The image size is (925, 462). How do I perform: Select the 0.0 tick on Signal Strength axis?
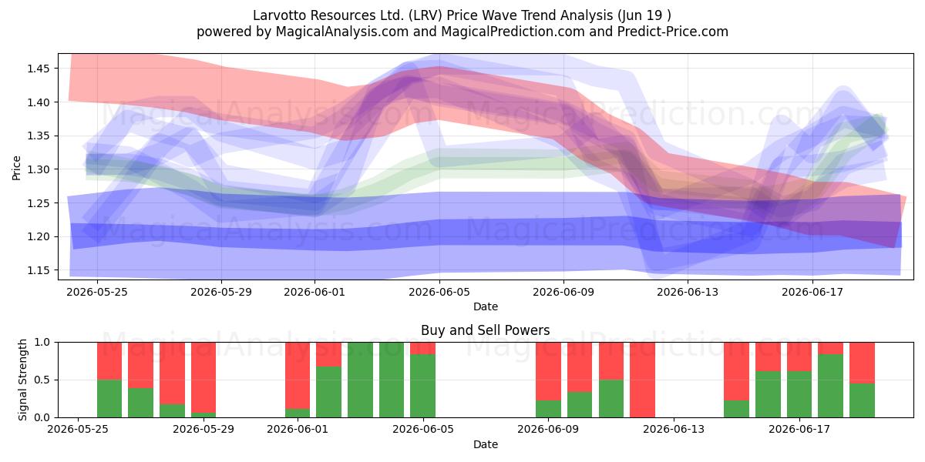(42, 417)
